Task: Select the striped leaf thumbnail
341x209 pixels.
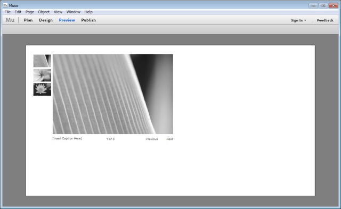Action: pyautogui.click(x=42, y=61)
